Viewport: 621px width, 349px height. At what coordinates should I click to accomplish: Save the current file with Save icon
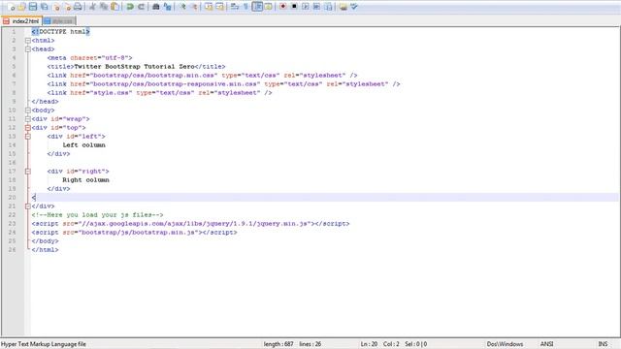(33, 7)
